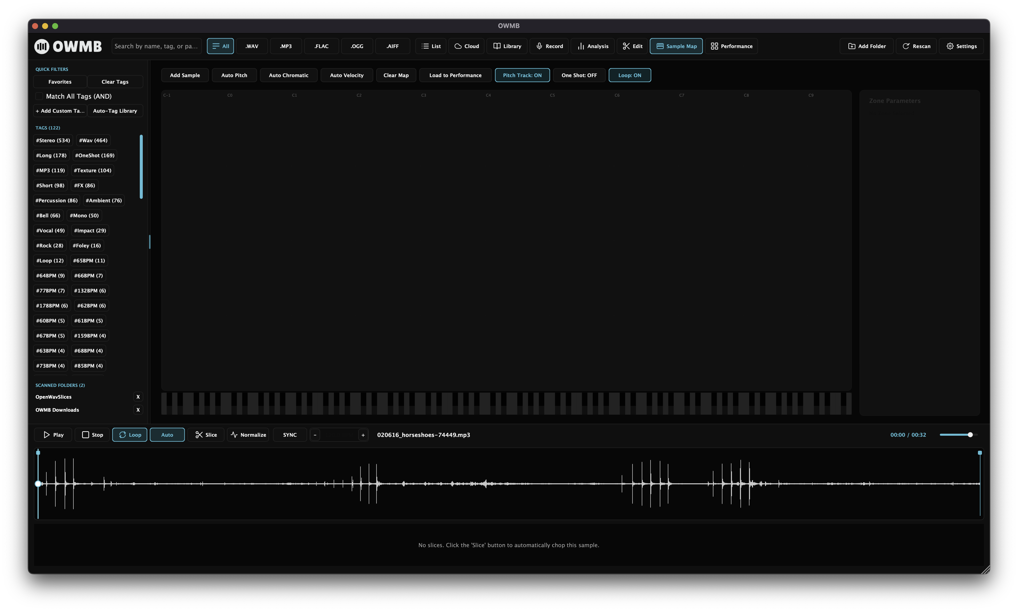Filter by .AIFF files
The image size is (1018, 611).
tap(393, 46)
